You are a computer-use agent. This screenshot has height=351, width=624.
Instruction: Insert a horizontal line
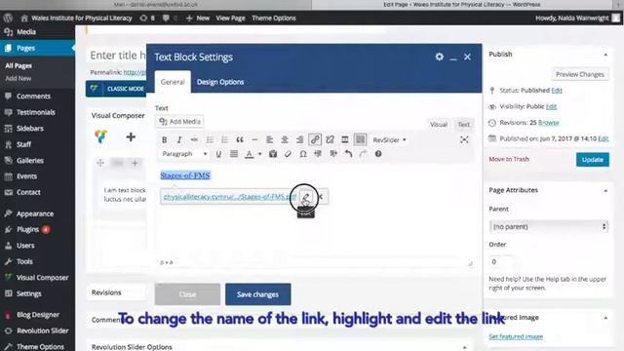click(254, 140)
